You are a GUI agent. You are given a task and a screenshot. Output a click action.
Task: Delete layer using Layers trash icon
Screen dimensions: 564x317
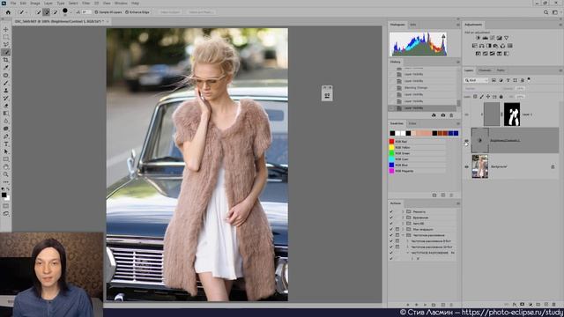pos(553,305)
